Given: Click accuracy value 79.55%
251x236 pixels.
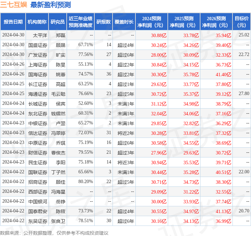Looking at the screenshot, I should (x=86, y=152).
